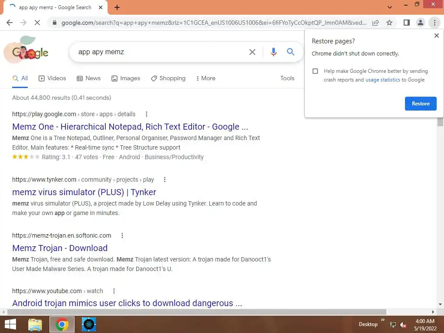
Task: Start voice search with microphone icon
Action: click(273, 52)
